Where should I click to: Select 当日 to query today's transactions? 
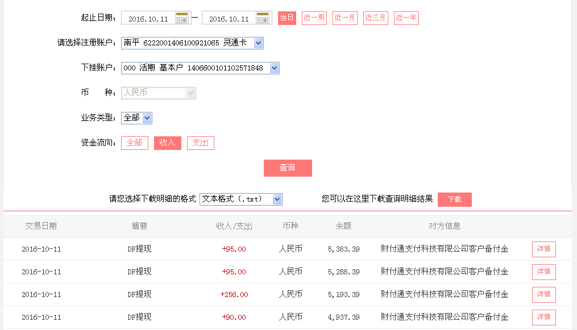(x=287, y=18)
